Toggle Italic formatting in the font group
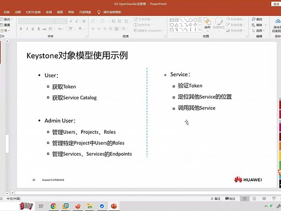Viewport: 281px width, 211px height. (x=27, y=29)
